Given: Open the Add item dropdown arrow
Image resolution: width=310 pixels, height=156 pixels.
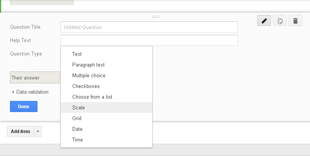Looking at the screenshot, I should point(37,132).
